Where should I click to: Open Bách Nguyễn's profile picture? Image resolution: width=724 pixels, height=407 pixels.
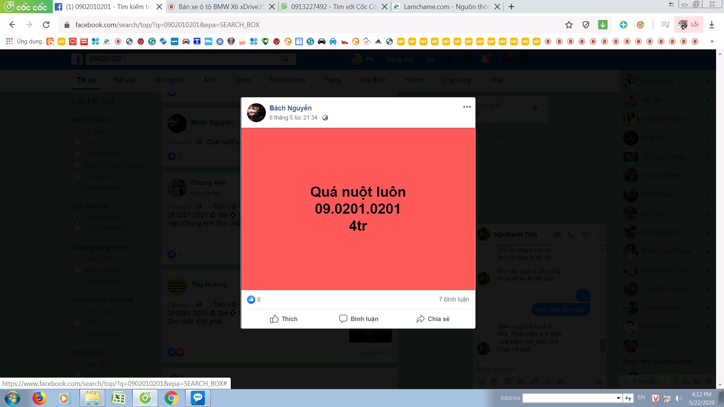256,113
